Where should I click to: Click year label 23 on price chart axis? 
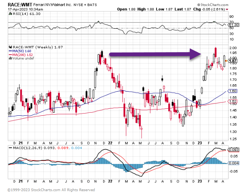[x=200, y=143]
